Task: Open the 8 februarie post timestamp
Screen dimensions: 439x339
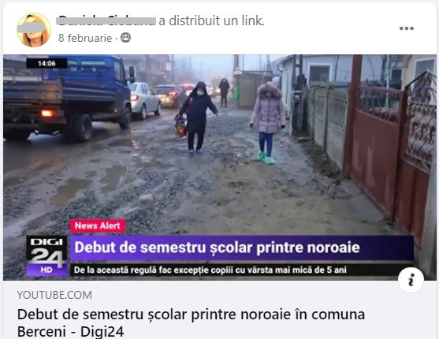Action: click(85, 38)
